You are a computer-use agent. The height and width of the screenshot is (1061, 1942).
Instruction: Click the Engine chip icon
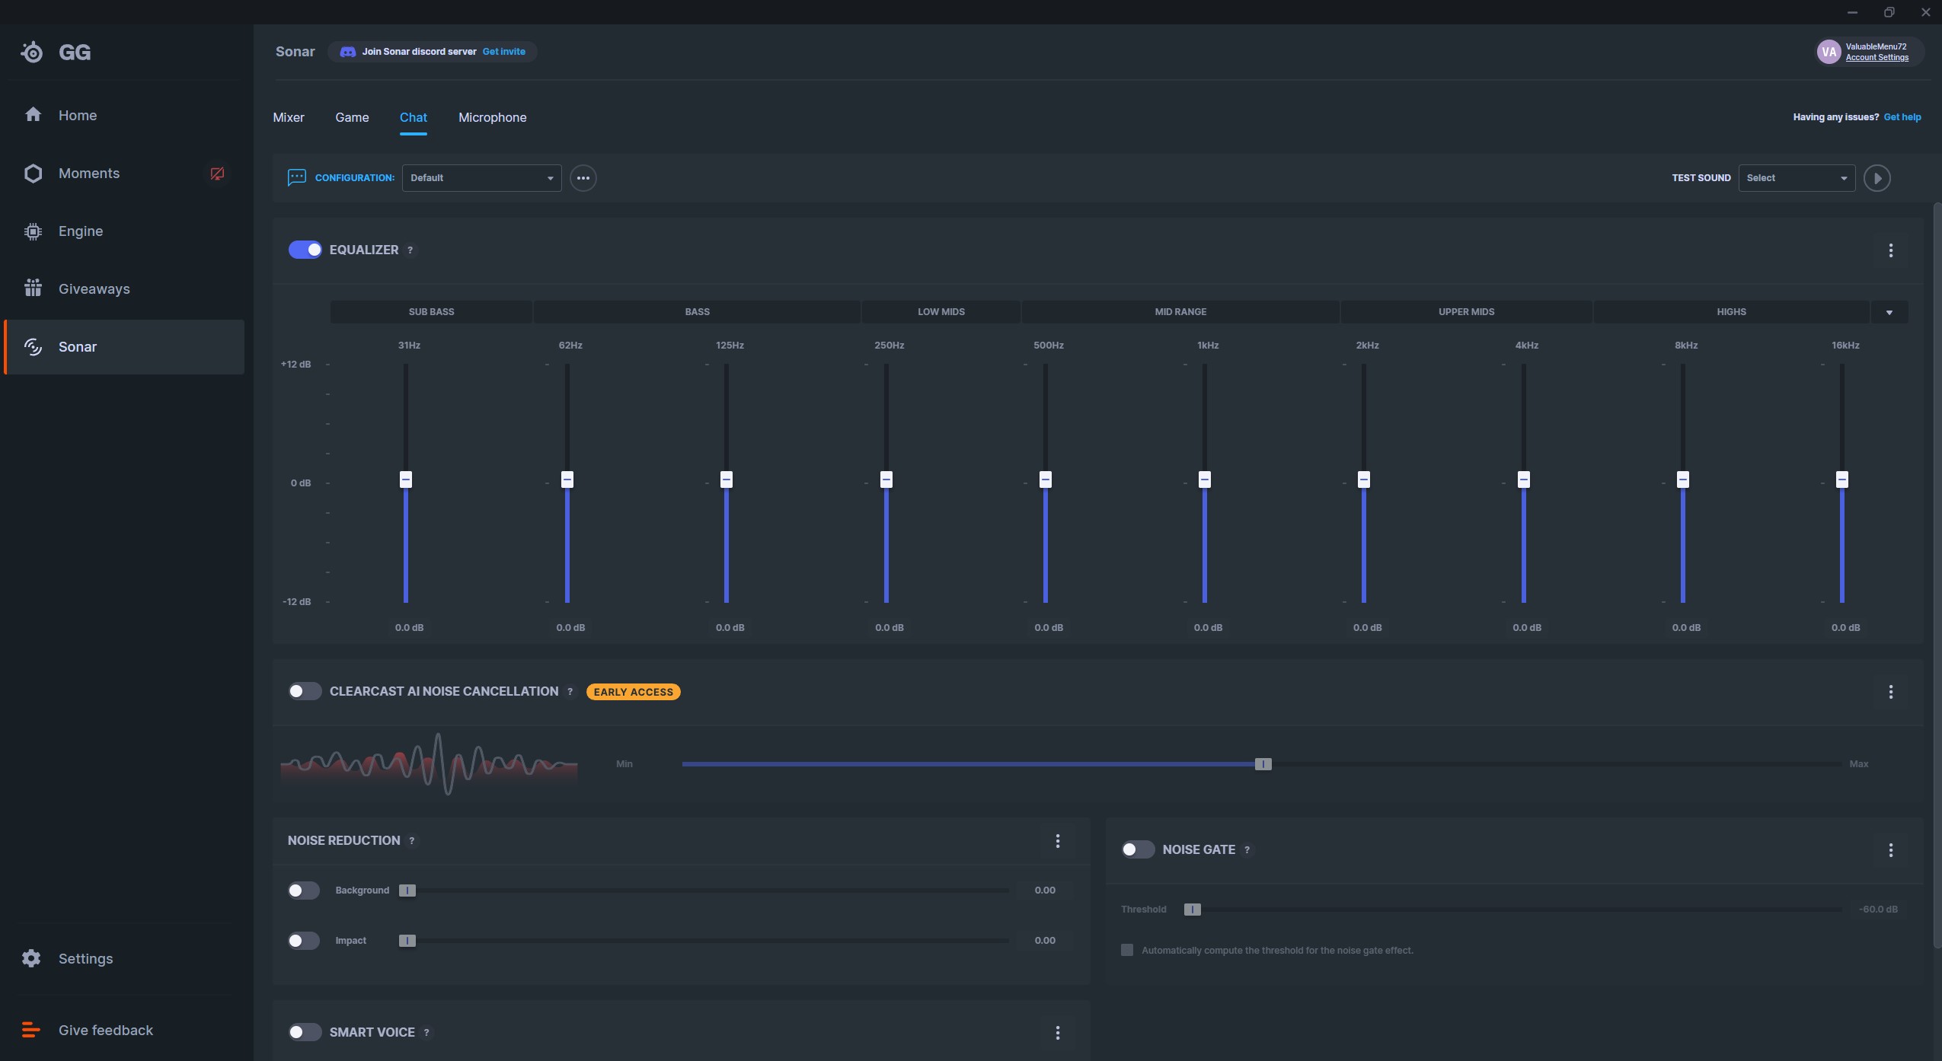[33, 231]
